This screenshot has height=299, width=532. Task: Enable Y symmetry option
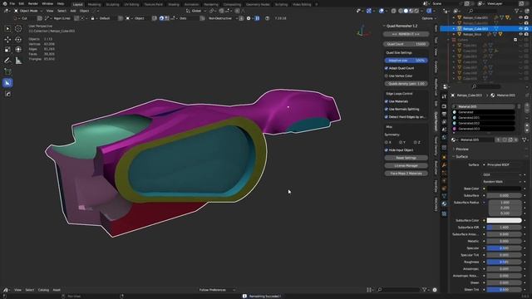[401, 142]
